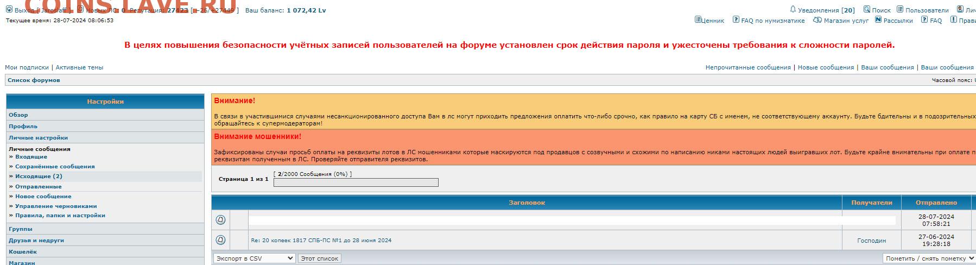Click the notifications bell icon
This screenshot has height=265, width=976.
[x=793, y=9]
